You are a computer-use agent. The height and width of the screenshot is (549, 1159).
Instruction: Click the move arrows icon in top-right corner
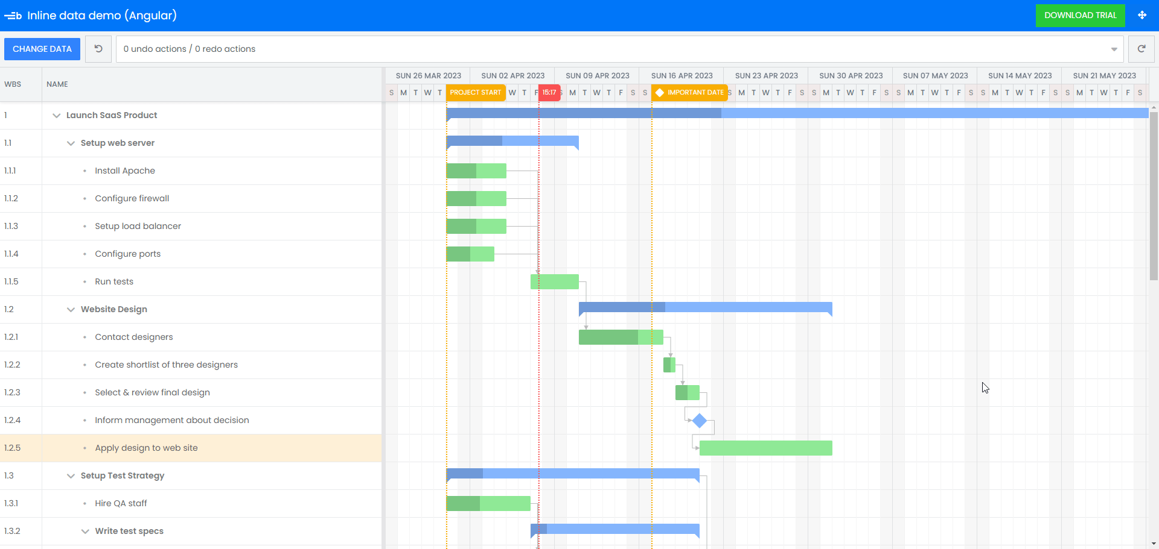pyautogui.click(x=1143, y=15)
